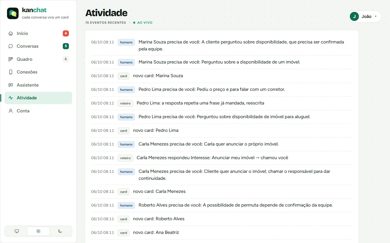Select 'novo card: Carla Menezes' text
This screenshot has width=390, height=243.
point(159,191)
